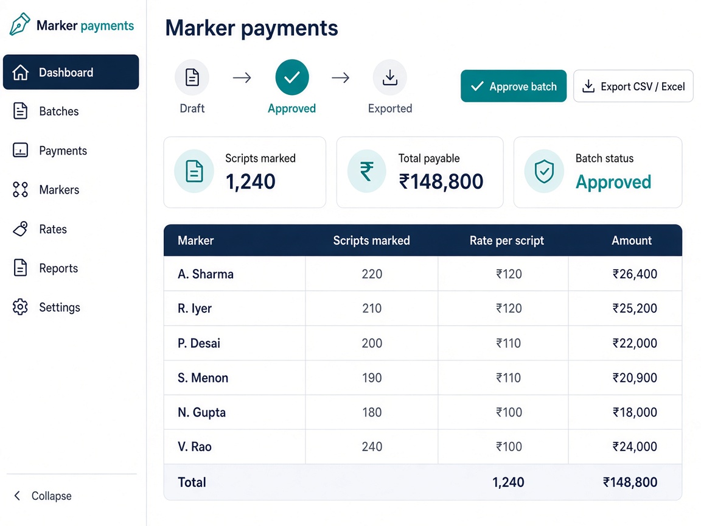Click the ₹148,800 Total payable card value
The height and width of the screenshot is (526, 701).
pyautogui.click(x=441, y=181)
